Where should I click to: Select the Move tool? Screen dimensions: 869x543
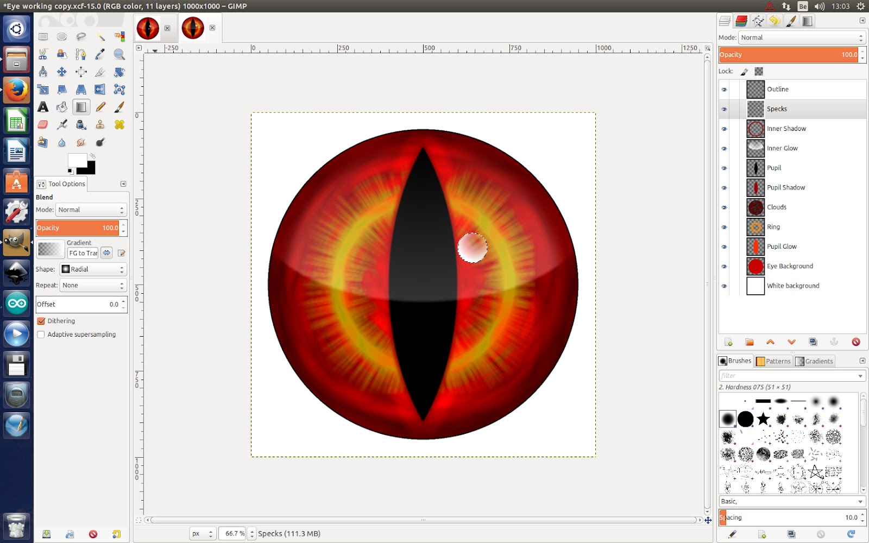tap(62, 72)
